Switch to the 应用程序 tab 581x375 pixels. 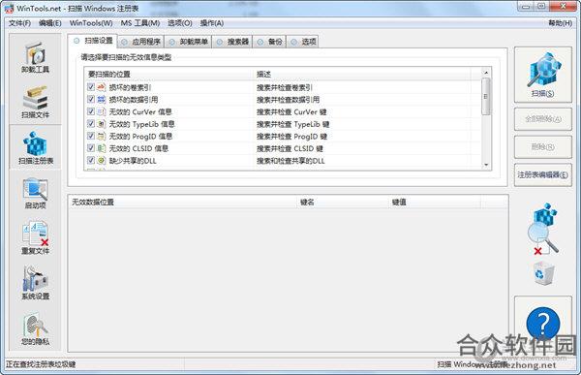(x=141, y=42)
